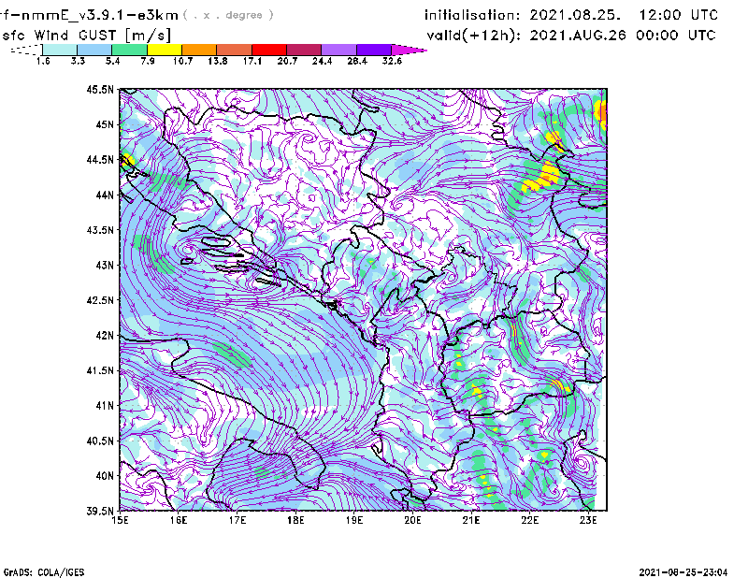The image size is (748, 578).
Task: Click the 41N latitude label
Action: pyautogui.click(x=105, y=406)
